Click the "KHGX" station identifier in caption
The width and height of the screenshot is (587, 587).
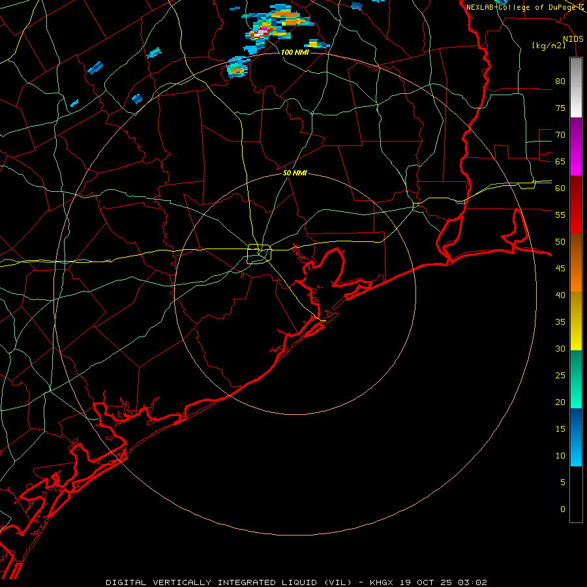[382, 582]
